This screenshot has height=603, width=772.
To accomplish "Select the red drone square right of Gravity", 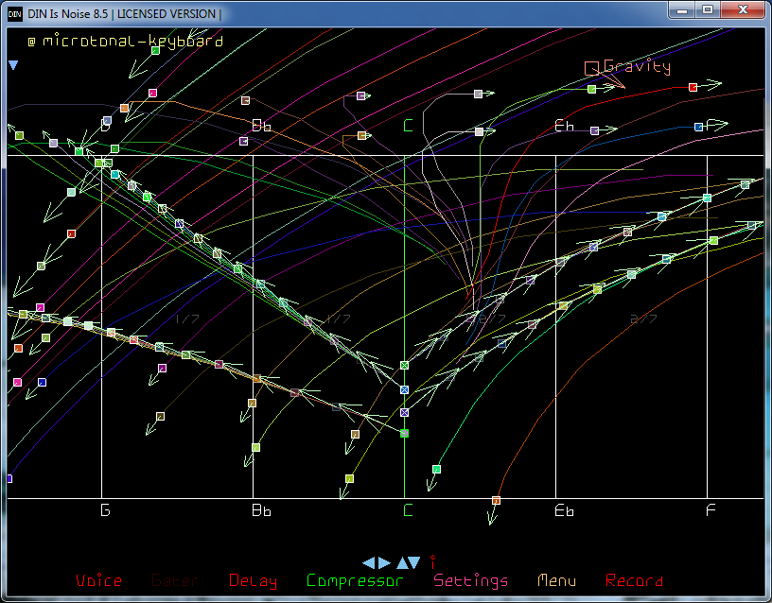I will [x=693, y=87].
